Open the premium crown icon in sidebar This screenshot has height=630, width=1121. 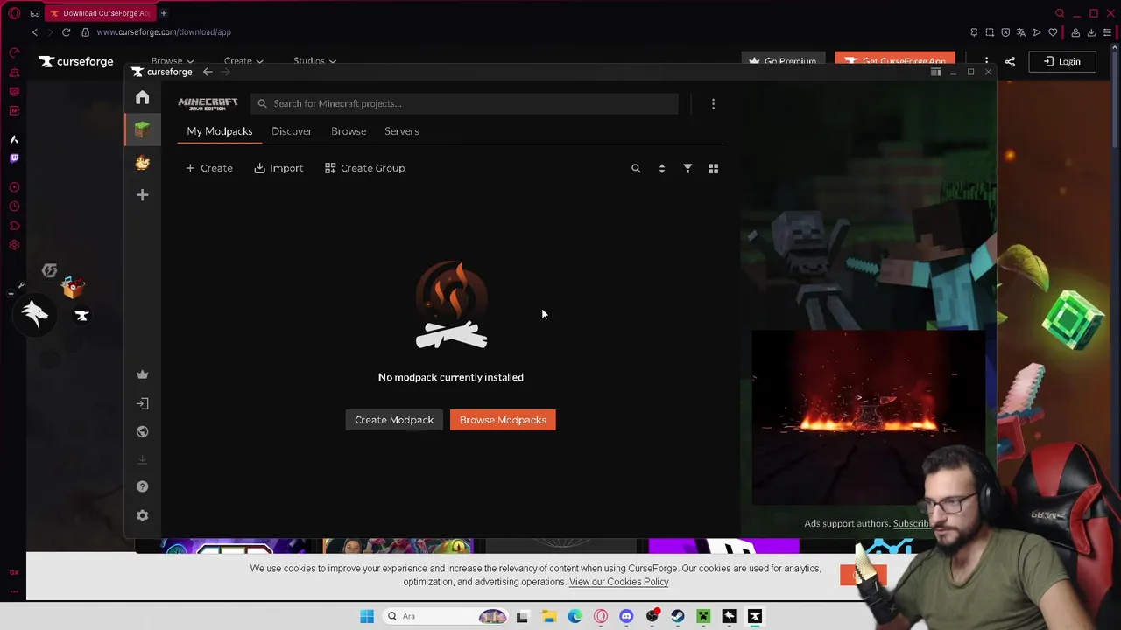point(142,374)
